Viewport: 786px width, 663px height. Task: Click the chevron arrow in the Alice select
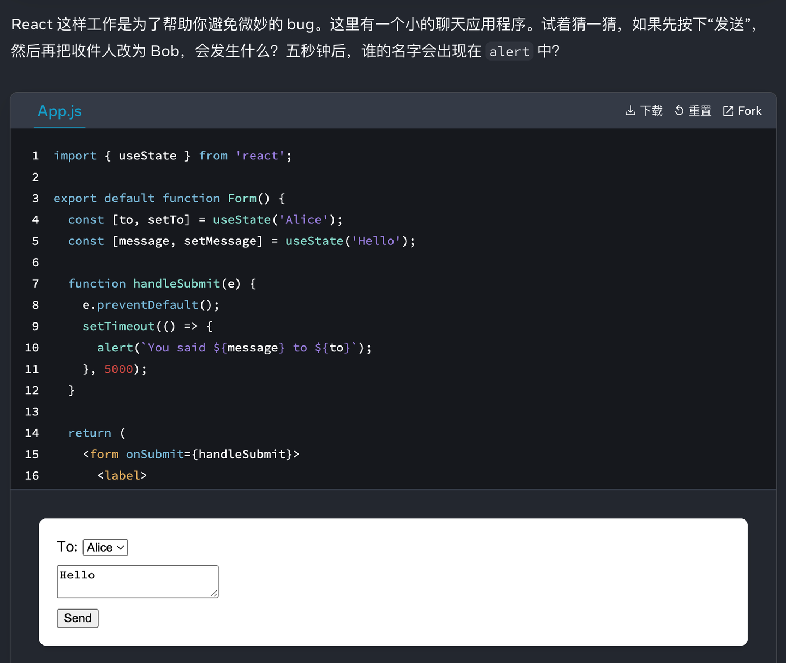121,547
